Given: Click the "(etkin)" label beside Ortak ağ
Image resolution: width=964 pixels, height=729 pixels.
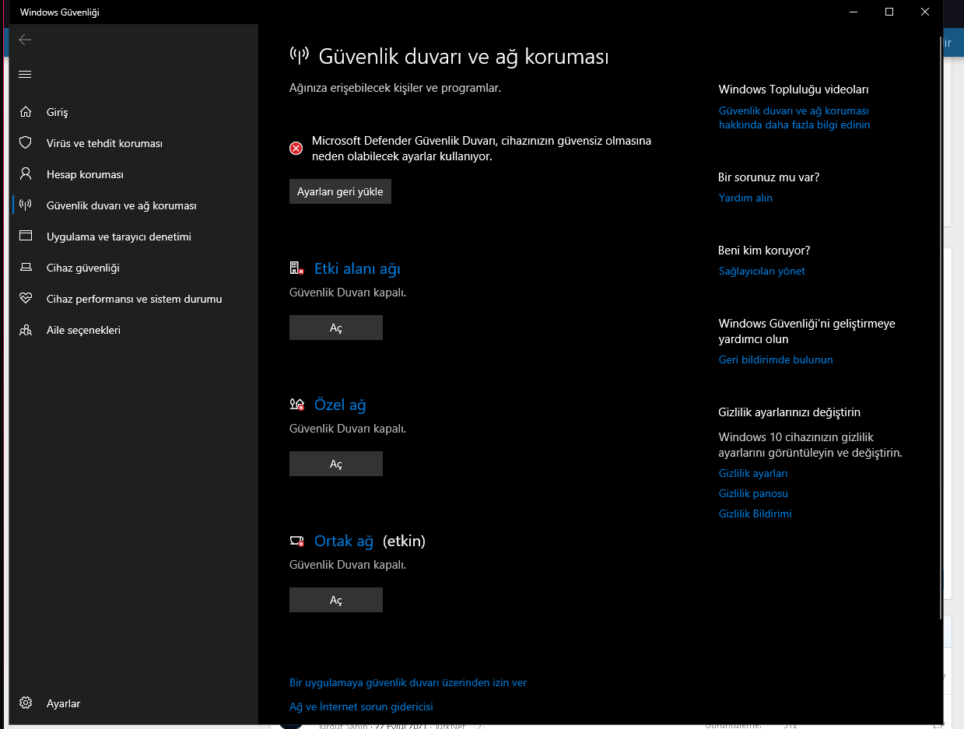Looking at the screenshot, I should click(x=404, y=541).
